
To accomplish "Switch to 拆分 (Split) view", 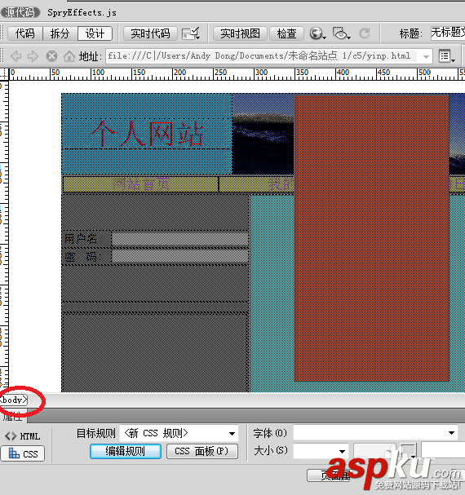I will click(60, 33).
